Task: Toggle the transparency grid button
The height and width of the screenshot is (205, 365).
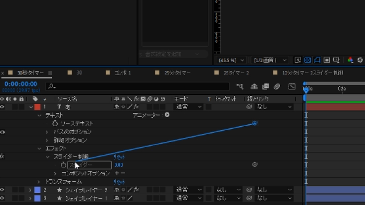Action: click(307, 60)
